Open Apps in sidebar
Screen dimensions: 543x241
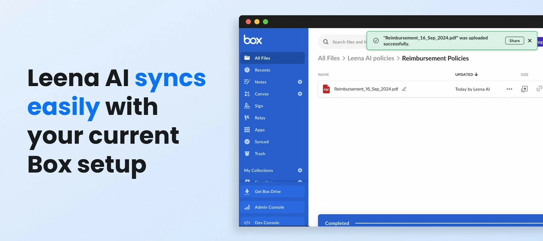(260, 130)
